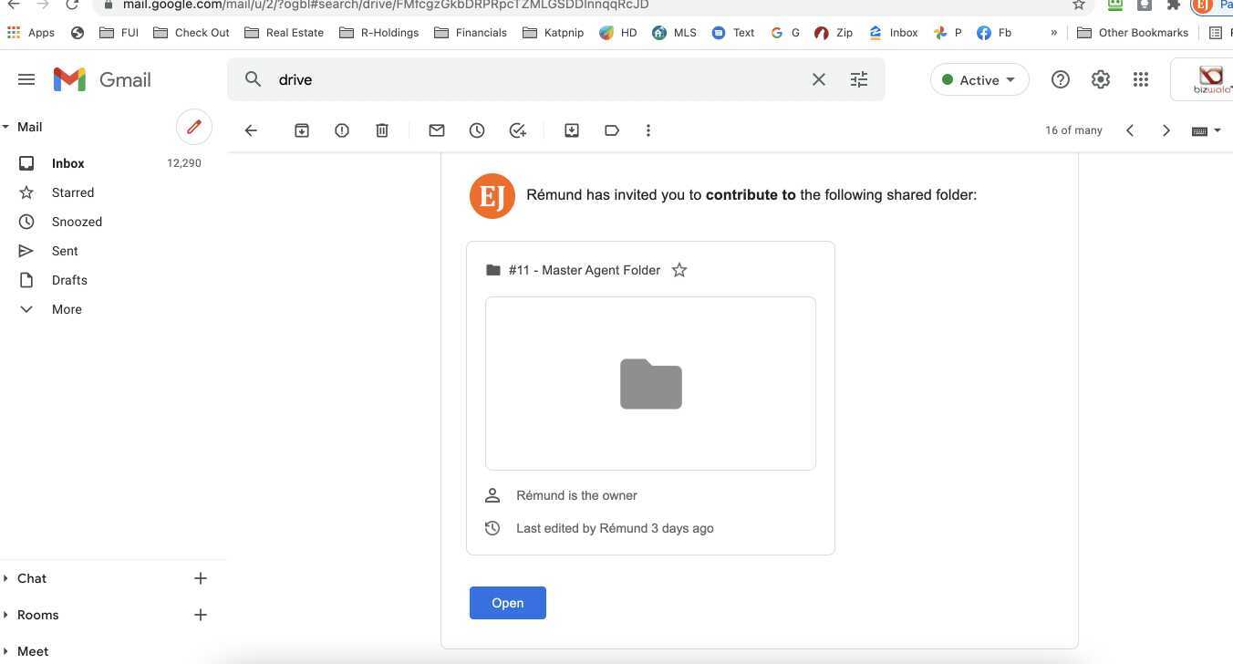Delete this email with the trash icon
This screenshot has width=1233, height=664.
click(x=382, y=130)
